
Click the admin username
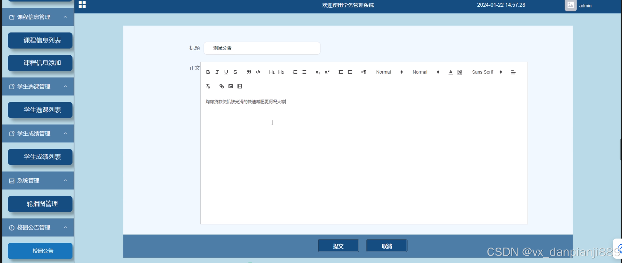[585, 6]
